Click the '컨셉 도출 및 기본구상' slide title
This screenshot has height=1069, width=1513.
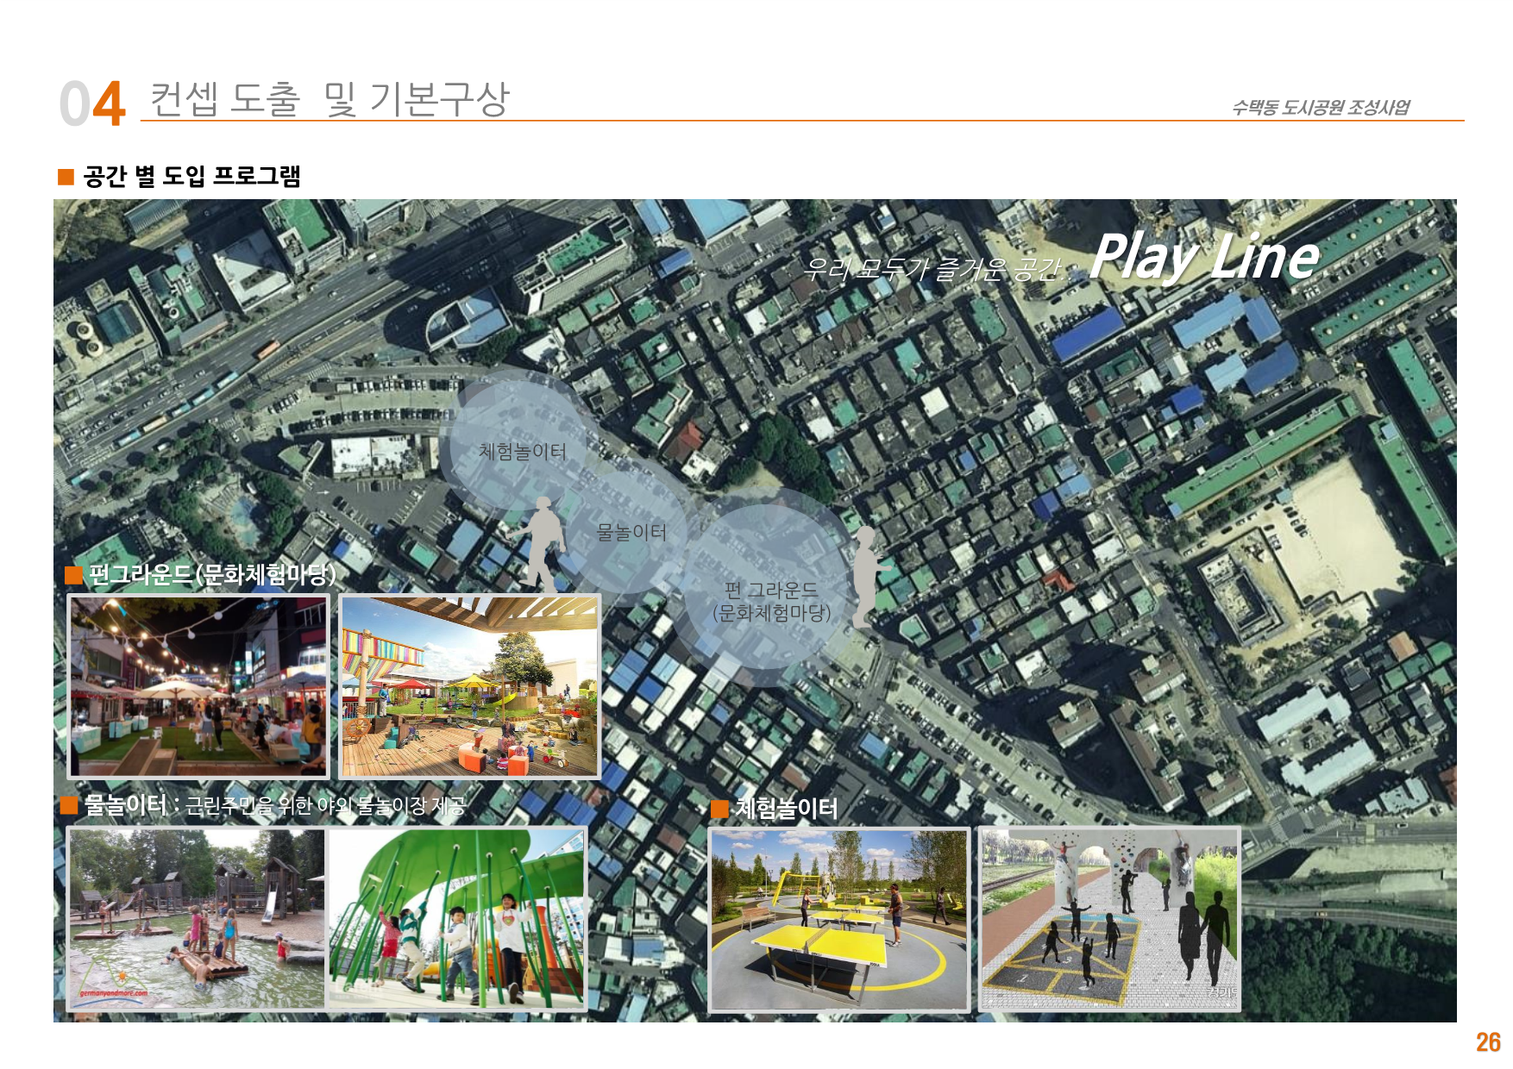329,99
